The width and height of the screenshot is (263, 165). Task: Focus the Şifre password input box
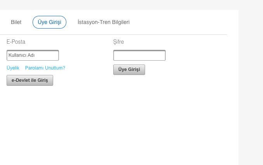point(139,55)
